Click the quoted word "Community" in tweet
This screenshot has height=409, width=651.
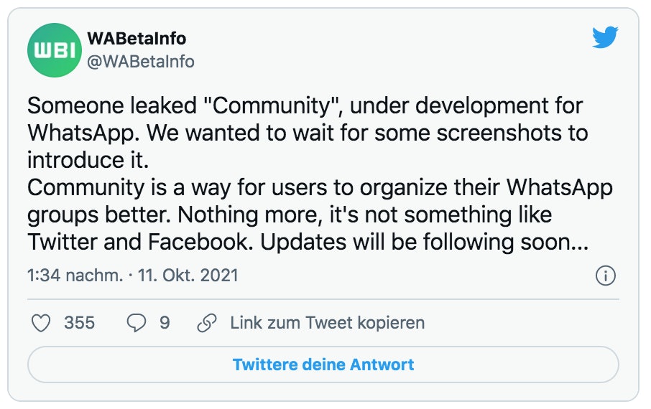point(272,106)
